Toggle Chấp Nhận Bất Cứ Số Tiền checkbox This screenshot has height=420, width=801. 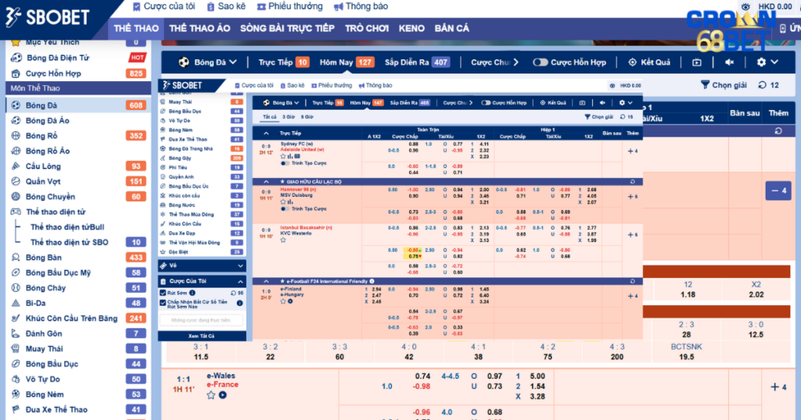click(x=163, y=303)
